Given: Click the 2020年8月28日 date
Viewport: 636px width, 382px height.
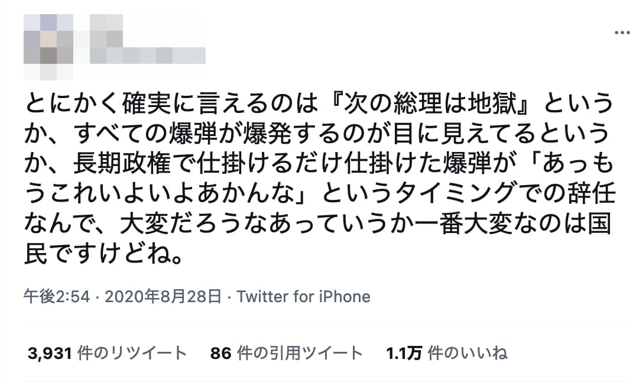Looking at the screenshot, I should [x=163, y=296].
